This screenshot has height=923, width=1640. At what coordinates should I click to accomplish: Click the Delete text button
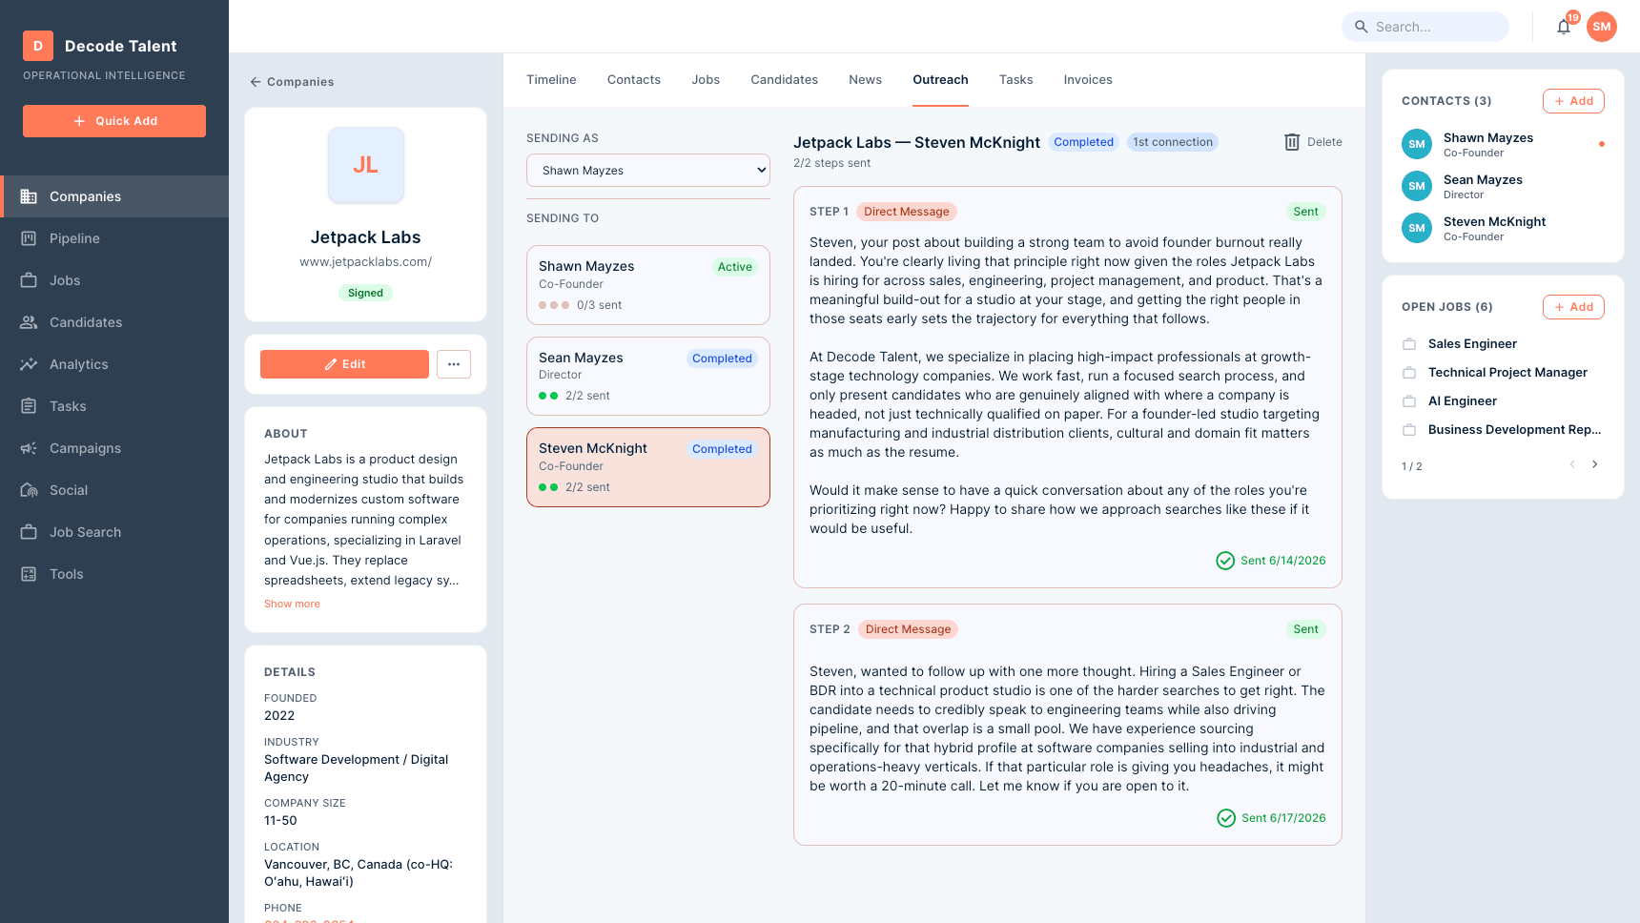[x=1324, y=142]
